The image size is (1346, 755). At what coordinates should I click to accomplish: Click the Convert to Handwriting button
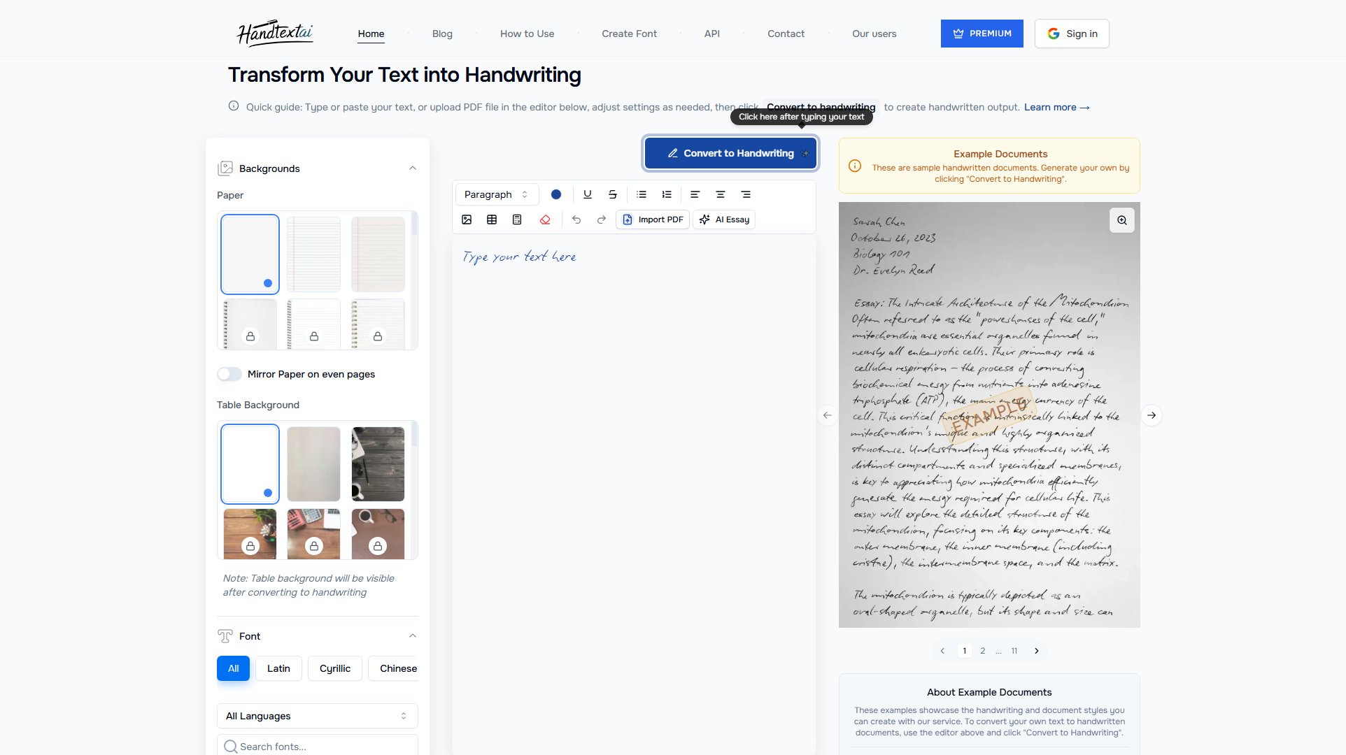(x=730, y=153)
